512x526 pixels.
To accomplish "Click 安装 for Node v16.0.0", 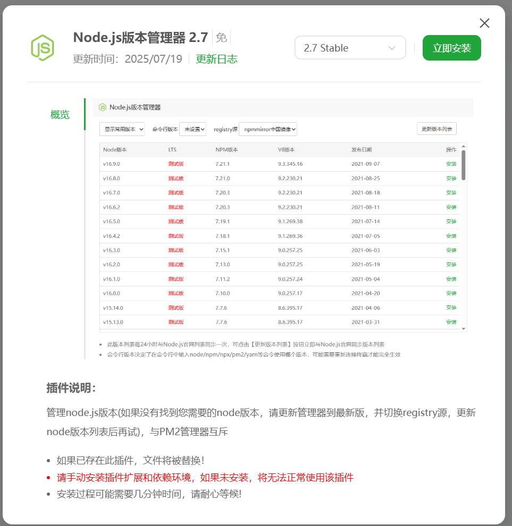I will click(451, 293).
